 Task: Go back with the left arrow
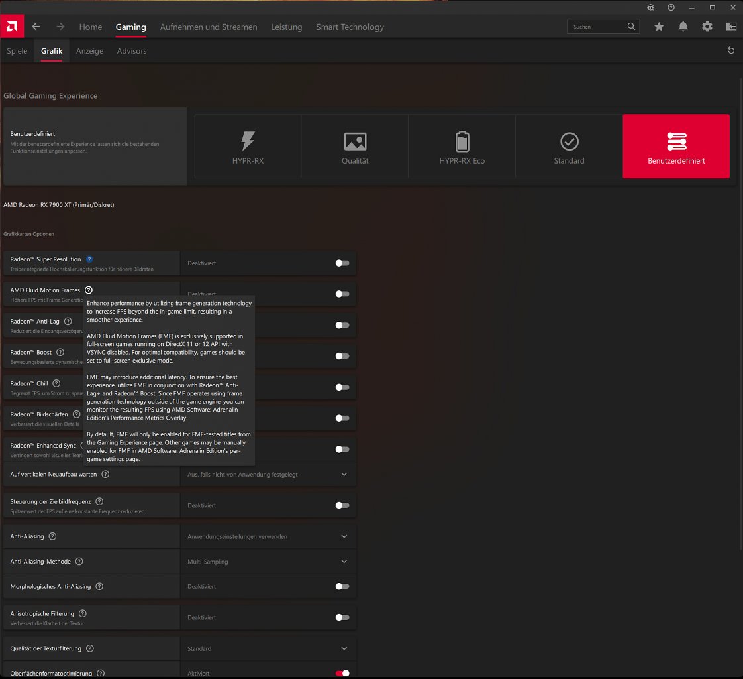pyautogui.click(x=36, y=27)
